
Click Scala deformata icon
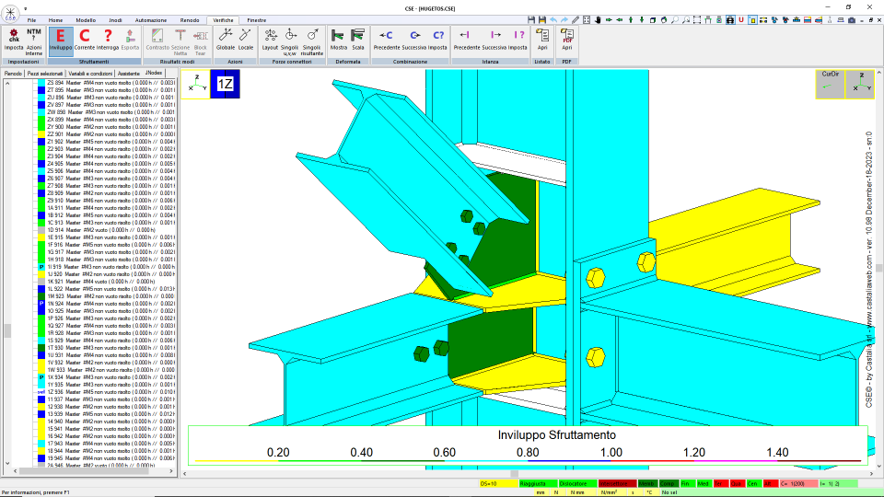tap(358, 40)
